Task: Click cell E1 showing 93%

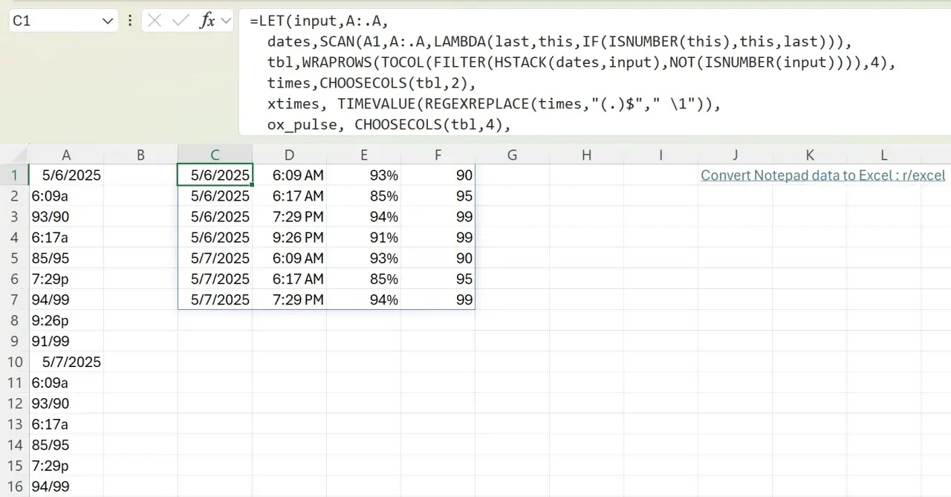Action: click(x=363, y=175)
